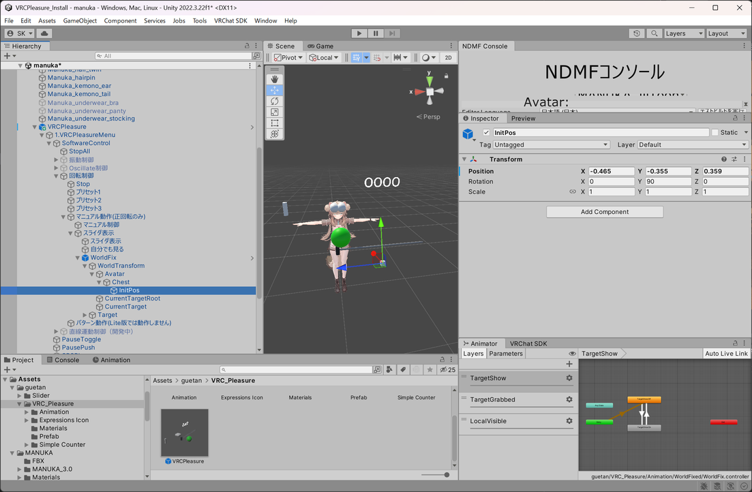752x492 pixels.
Task: Open the debug mode bug icon
Action: [704, 487]
